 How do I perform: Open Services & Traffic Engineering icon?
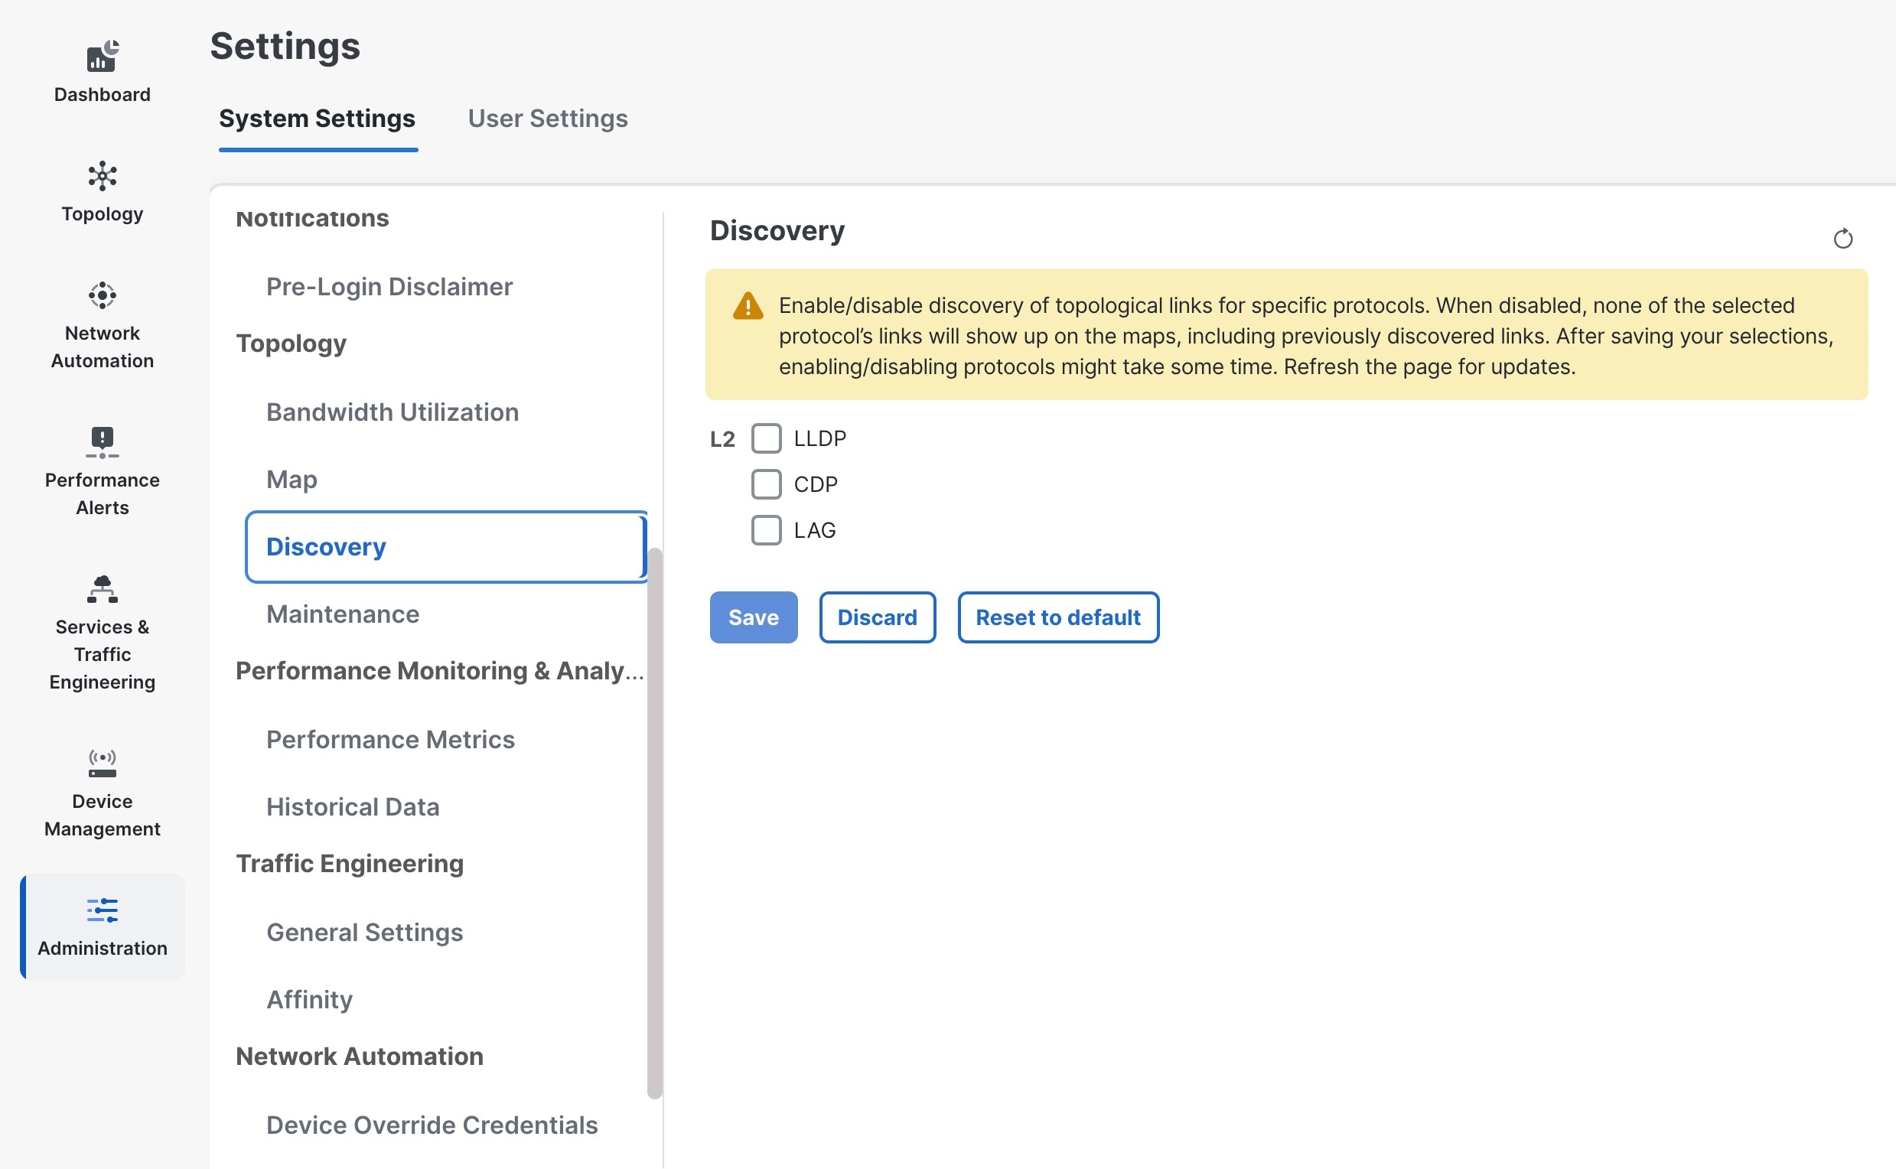click(102, 589)
